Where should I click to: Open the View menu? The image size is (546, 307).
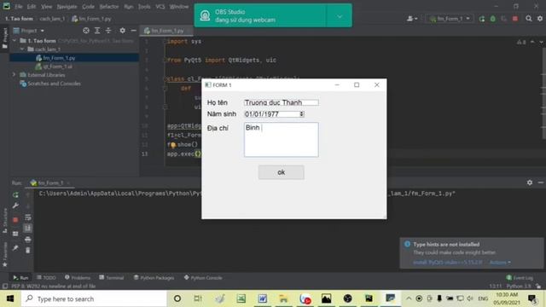tap(46, 7)
